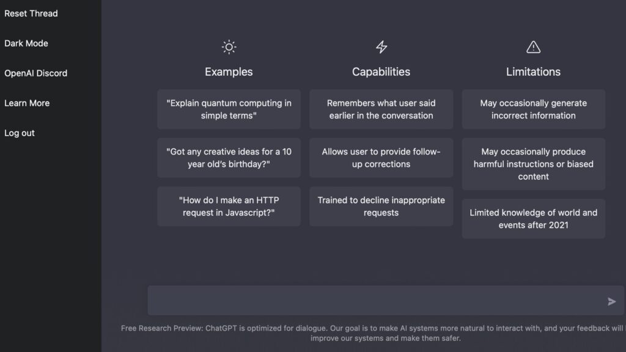Toggle Dark Mode in the sidebar
This screenshot has height=352, width=626.
click(x=26, y=43)
